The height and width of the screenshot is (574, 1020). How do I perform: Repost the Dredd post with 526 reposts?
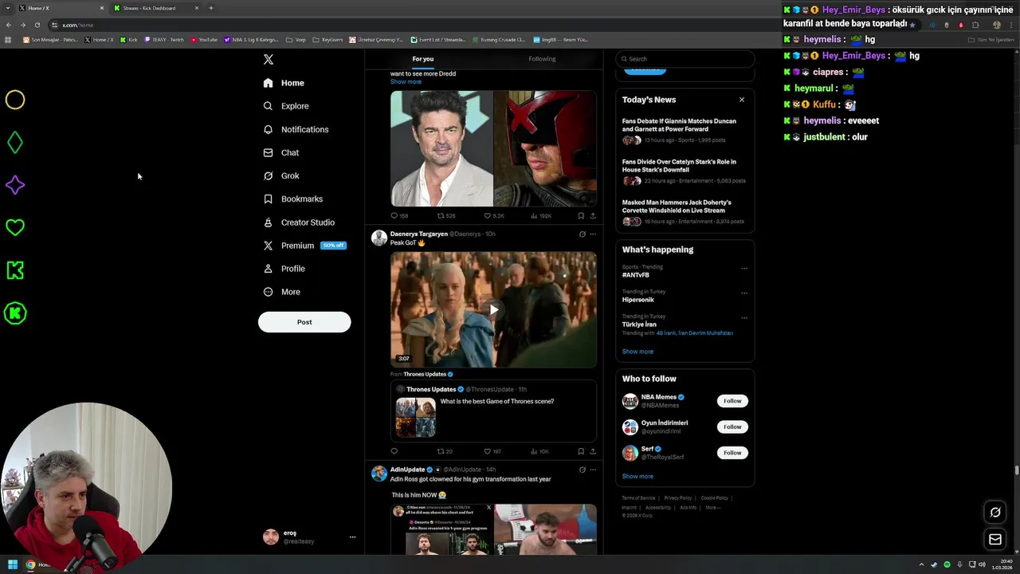pyautogui.click(x=446, y=216)
